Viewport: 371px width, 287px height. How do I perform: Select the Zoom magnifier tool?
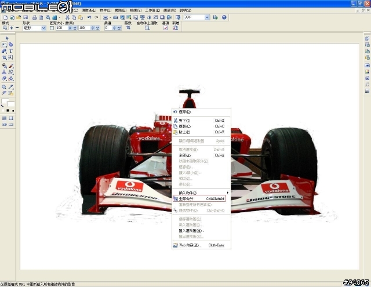click(4, 87)
